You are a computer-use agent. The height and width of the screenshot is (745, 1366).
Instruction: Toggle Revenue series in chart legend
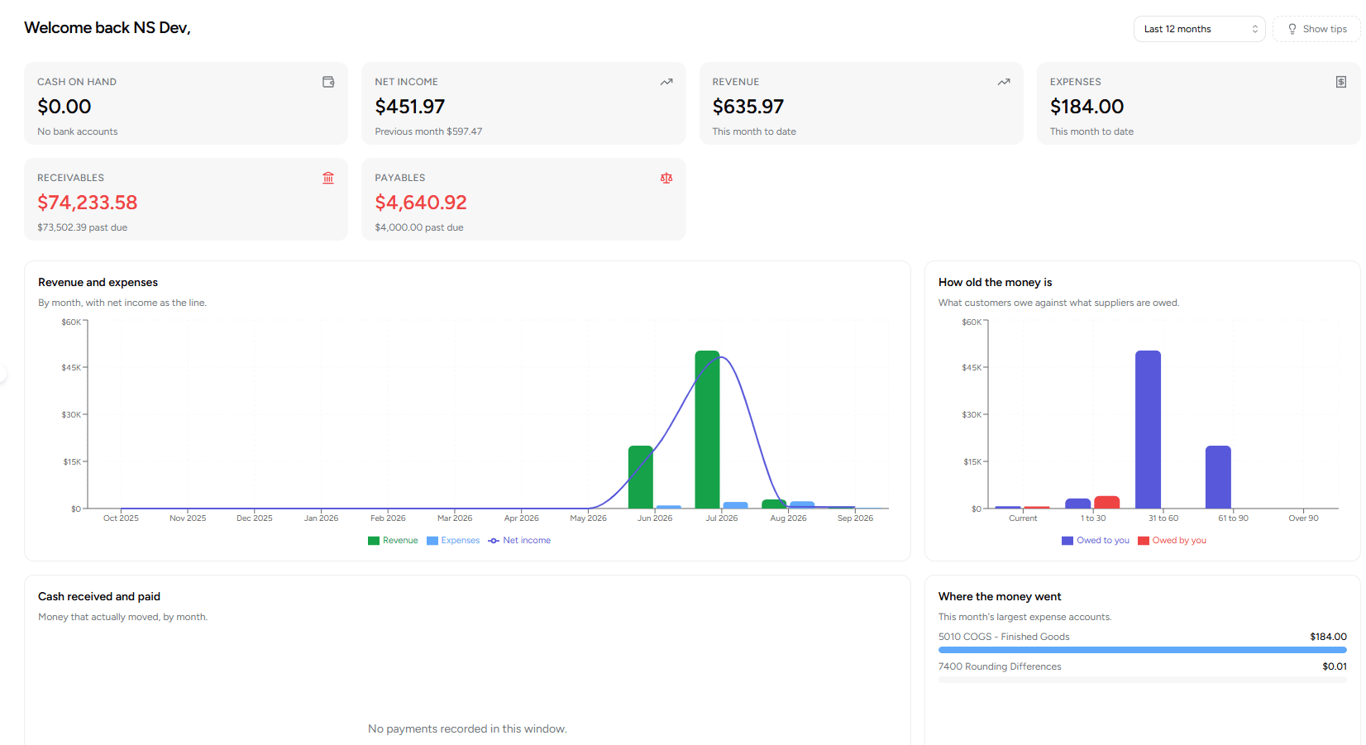pos(393,541)
